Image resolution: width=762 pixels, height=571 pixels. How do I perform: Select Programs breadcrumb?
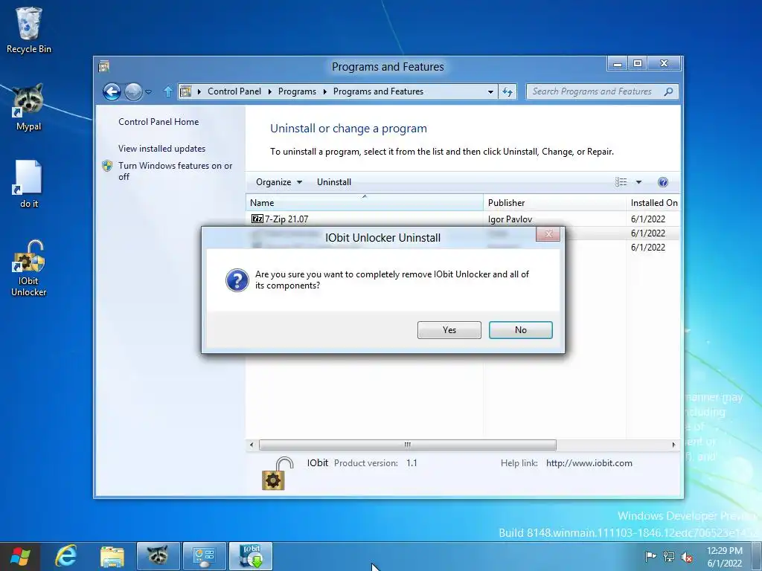tap(297, 91)
